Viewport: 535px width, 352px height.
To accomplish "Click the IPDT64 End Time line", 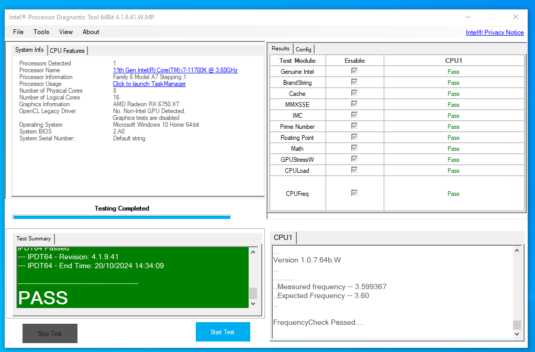I will coord(91,266).
